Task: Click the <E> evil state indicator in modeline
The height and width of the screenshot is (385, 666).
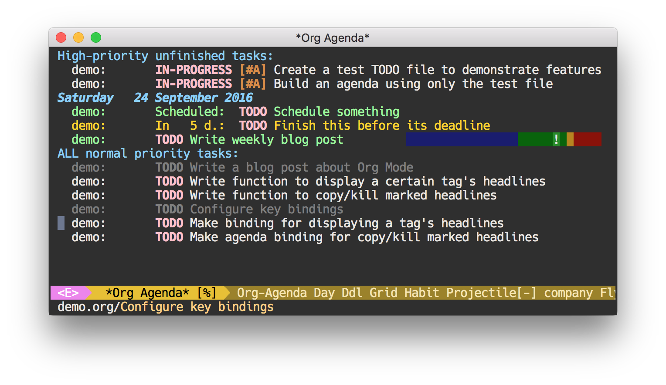Action: click(68, 293)
